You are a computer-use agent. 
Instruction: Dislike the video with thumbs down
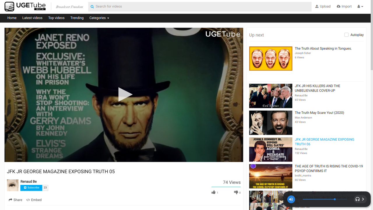point(236,192)
